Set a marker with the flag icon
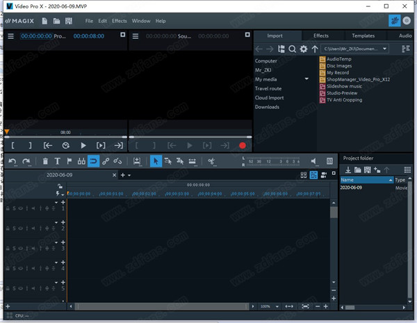417x323 pixels. coord(69,161)
